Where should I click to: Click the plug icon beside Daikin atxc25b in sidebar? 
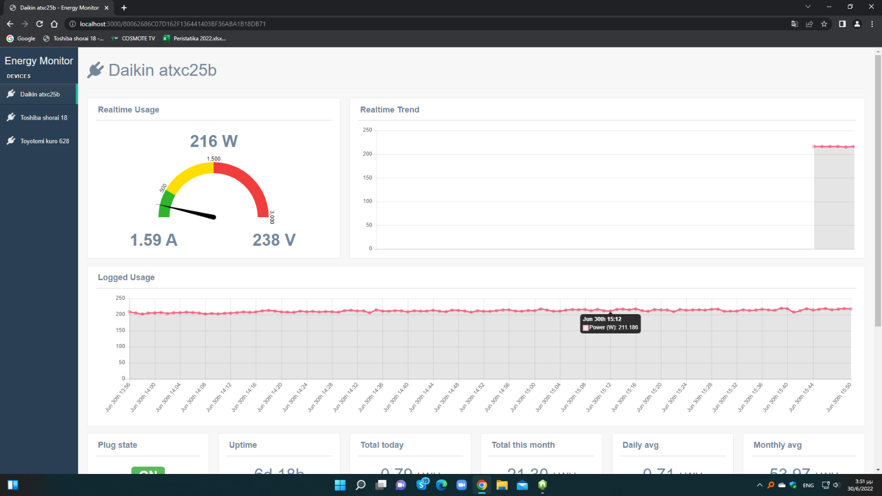pos(11,94)
